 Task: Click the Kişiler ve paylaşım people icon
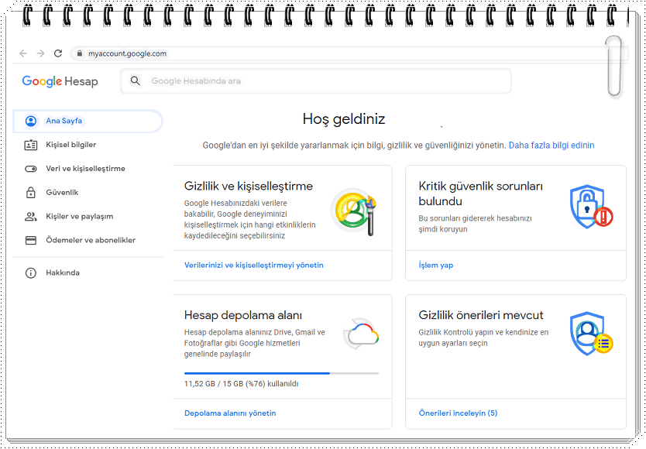click(31, 216)
